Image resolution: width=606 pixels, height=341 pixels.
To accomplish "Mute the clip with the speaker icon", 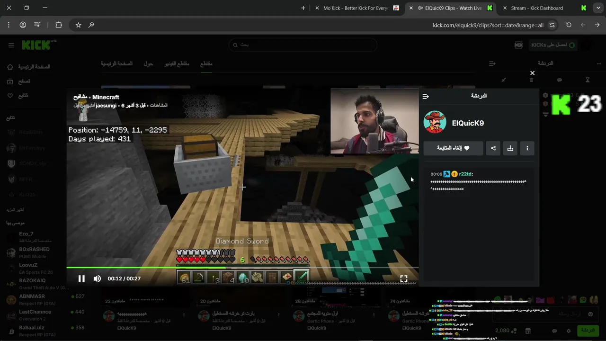I will 97,278.
